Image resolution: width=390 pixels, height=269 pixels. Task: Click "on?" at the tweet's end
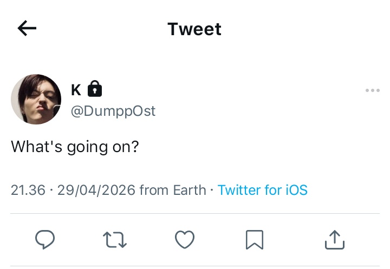pos(126,147)
